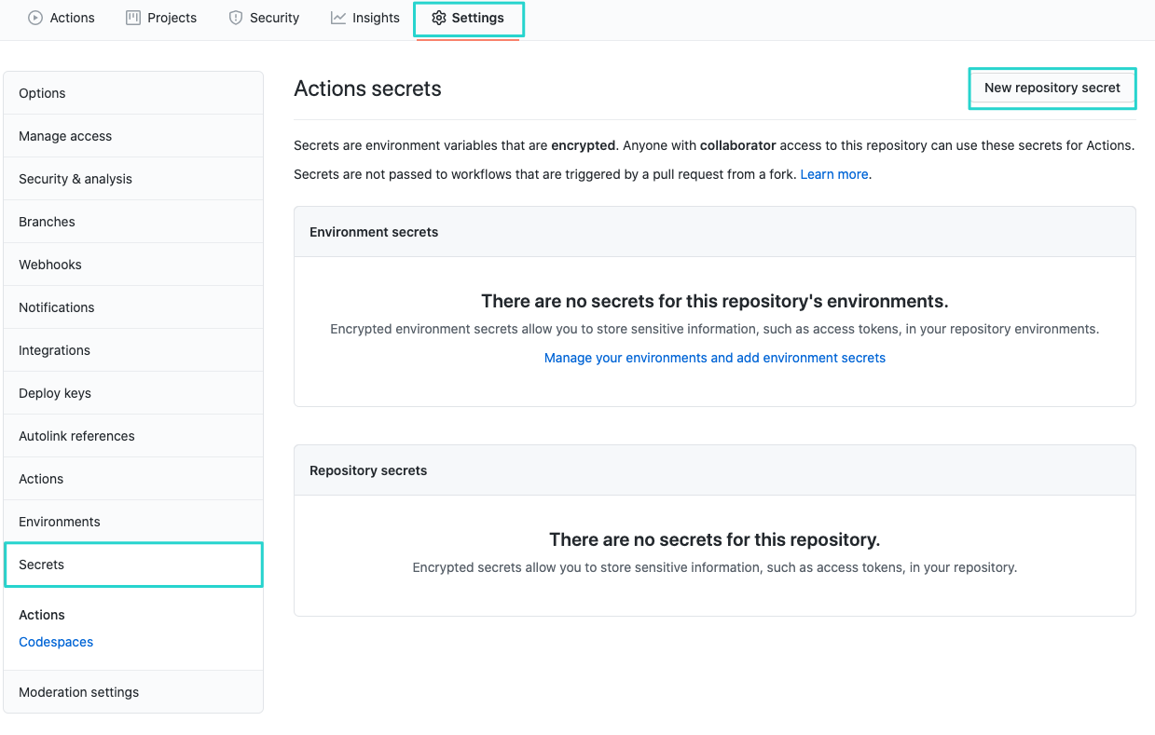Open the Learn more link
Viewport: 1155px width, 735px height.
pyautogui.click(x=833, y=174)
